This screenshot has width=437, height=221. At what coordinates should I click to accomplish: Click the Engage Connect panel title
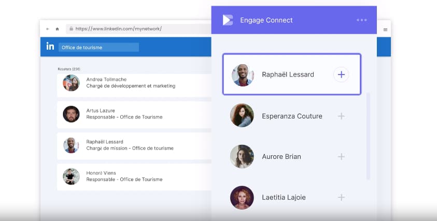tap(266, 20)
